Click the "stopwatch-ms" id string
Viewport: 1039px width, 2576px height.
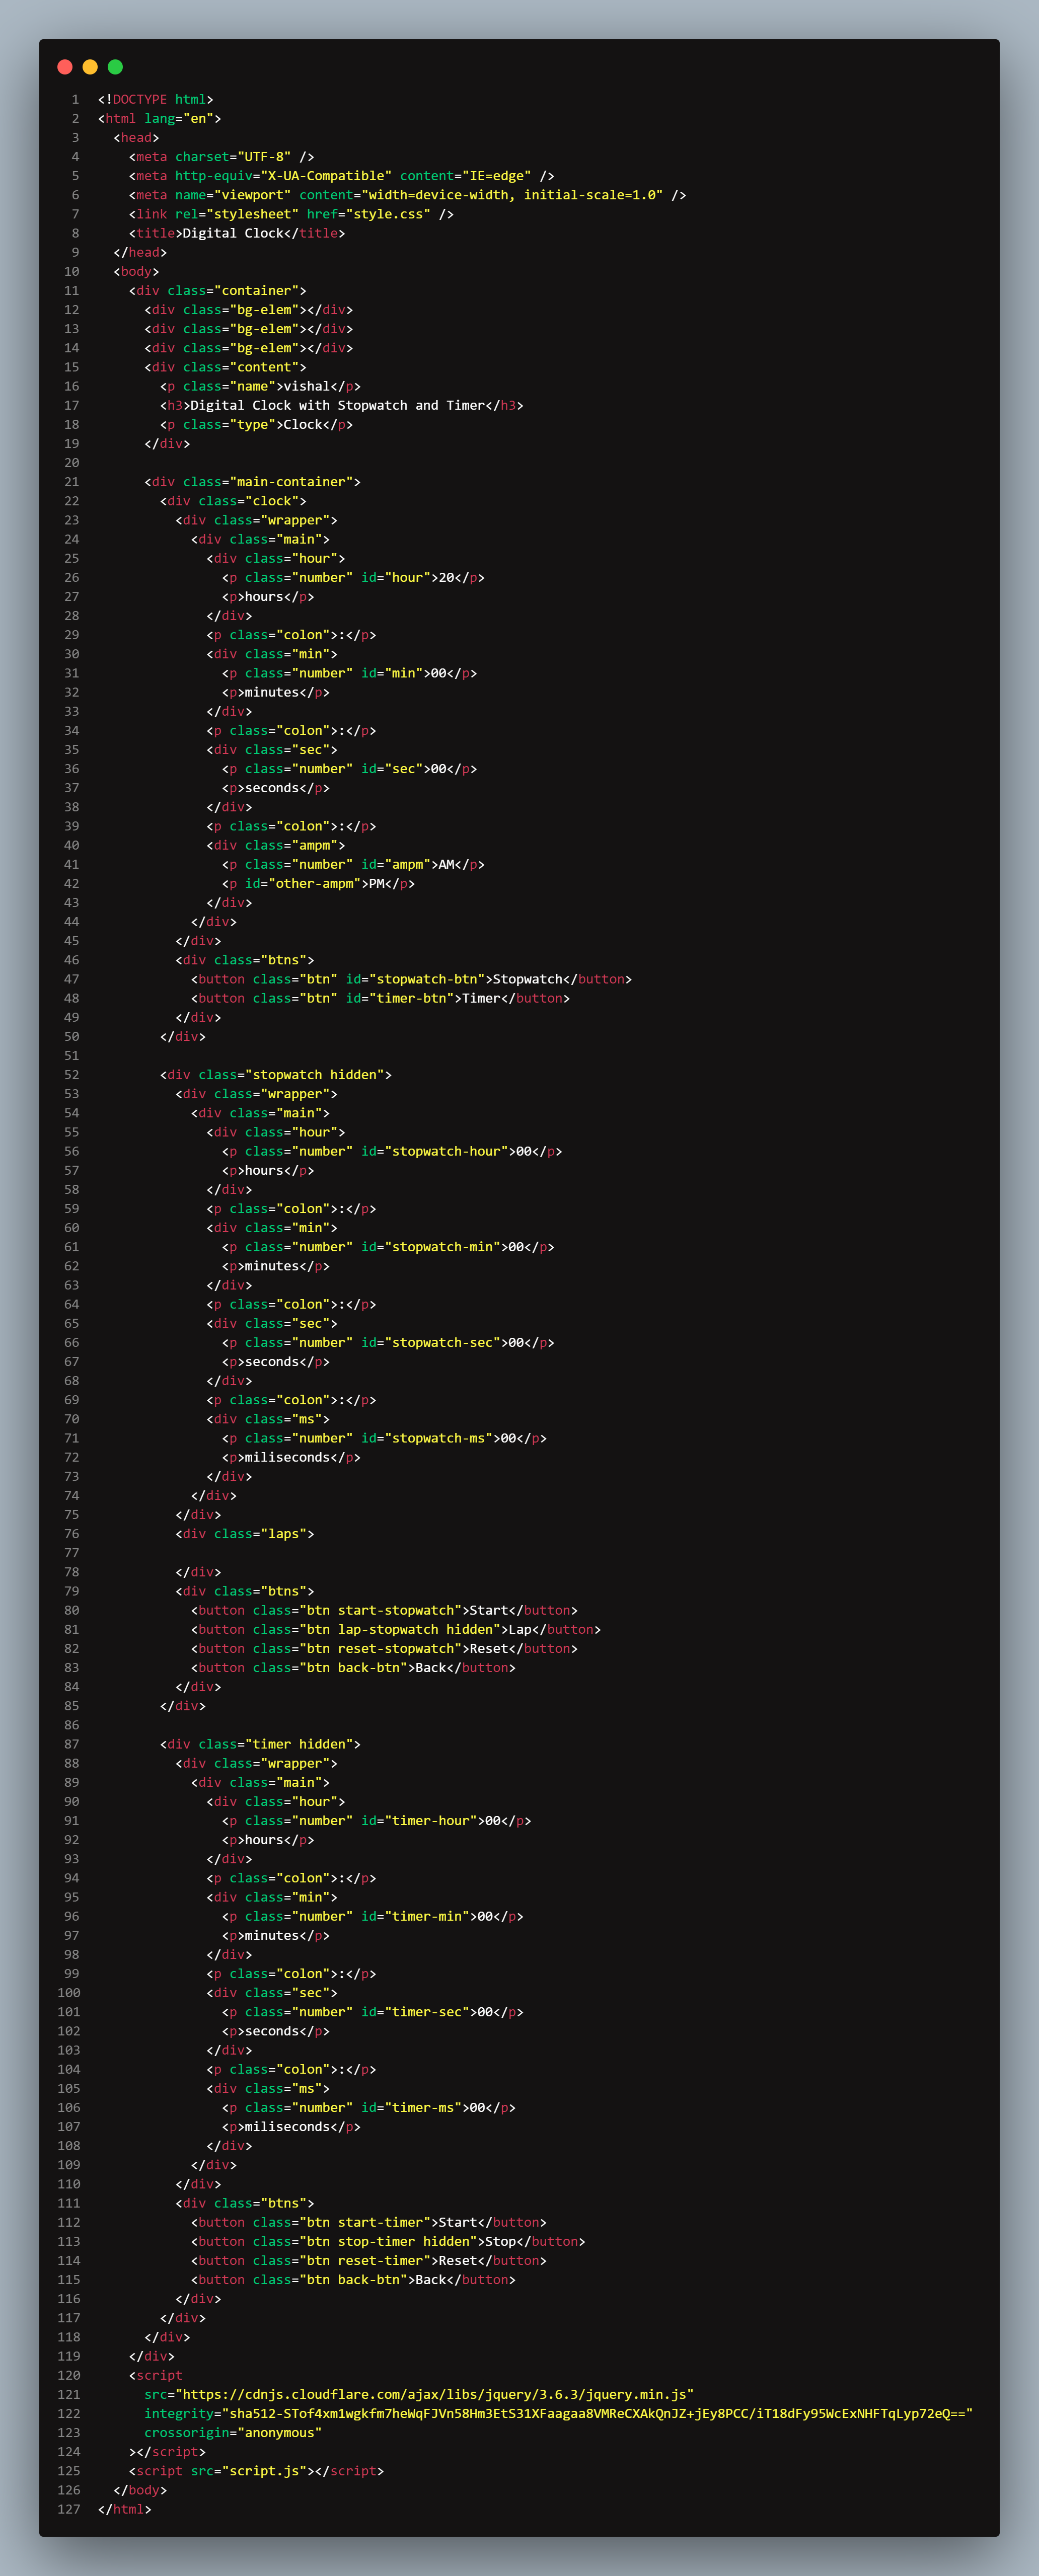coord(438,1438)
